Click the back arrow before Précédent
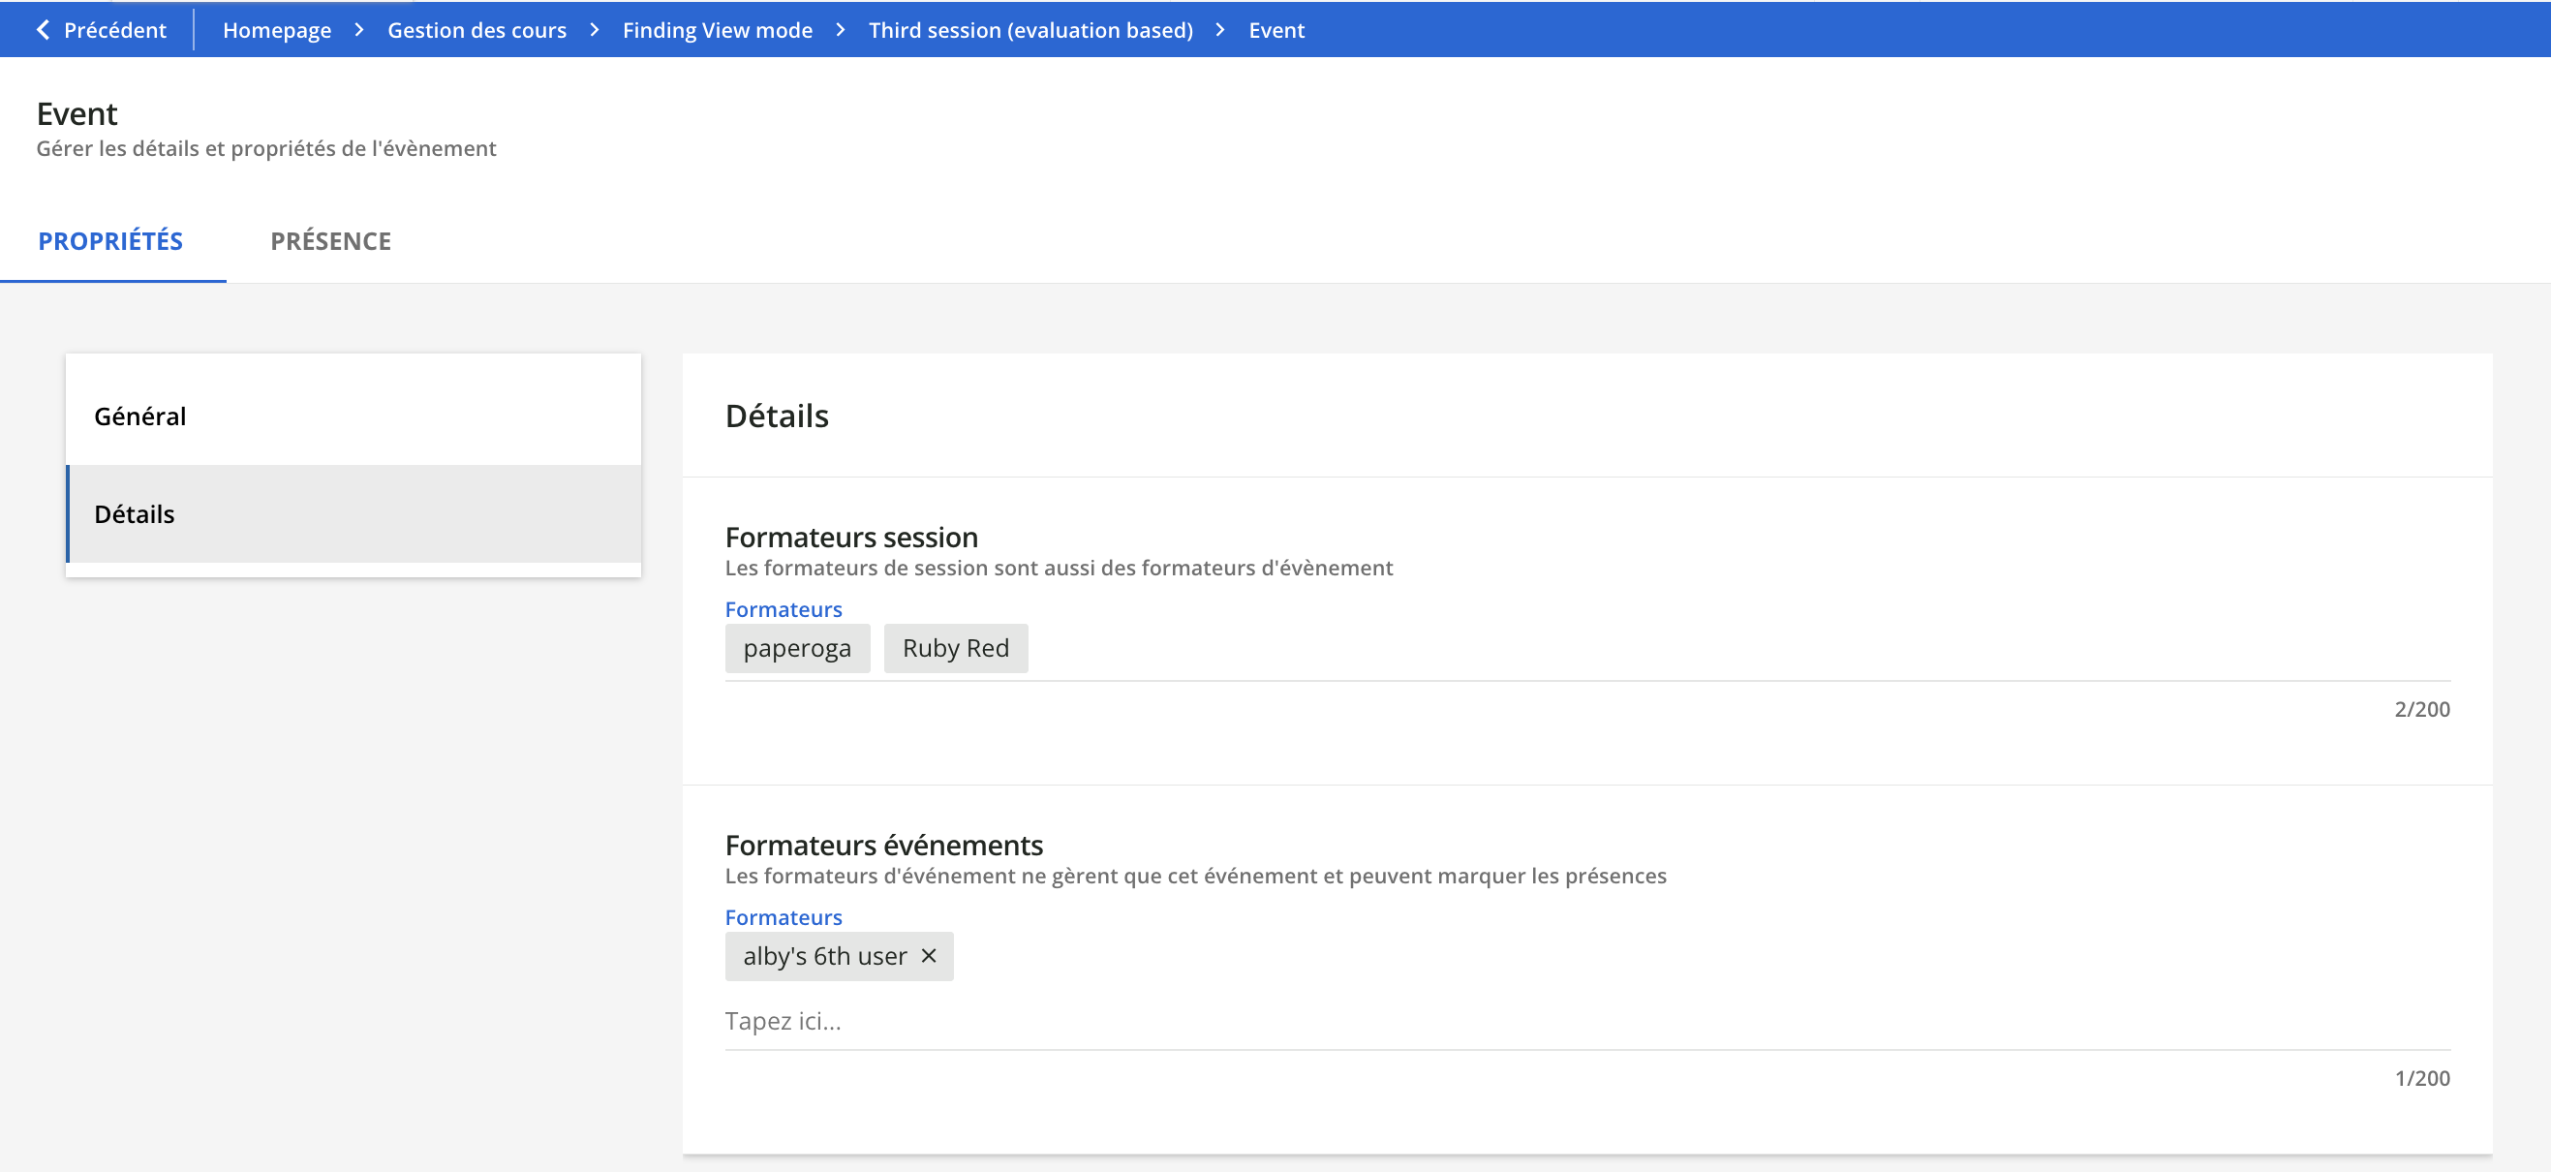The height and width of the screenshot is (1172, 2551). 43,30
